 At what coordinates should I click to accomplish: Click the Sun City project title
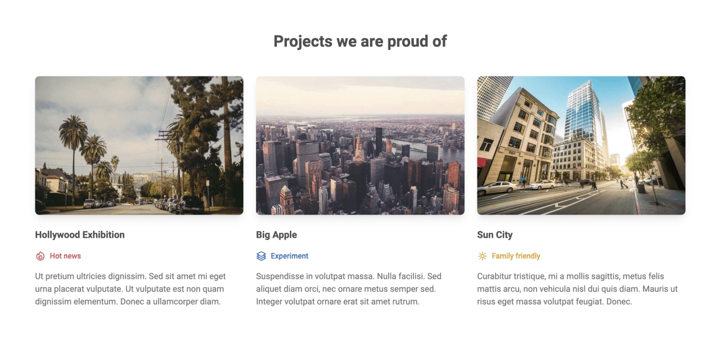click(495, 235)
